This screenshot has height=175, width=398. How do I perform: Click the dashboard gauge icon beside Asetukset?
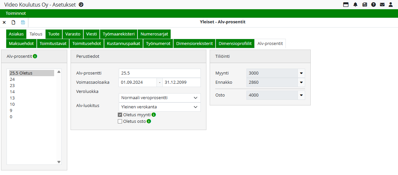click(x=81, y=5)
